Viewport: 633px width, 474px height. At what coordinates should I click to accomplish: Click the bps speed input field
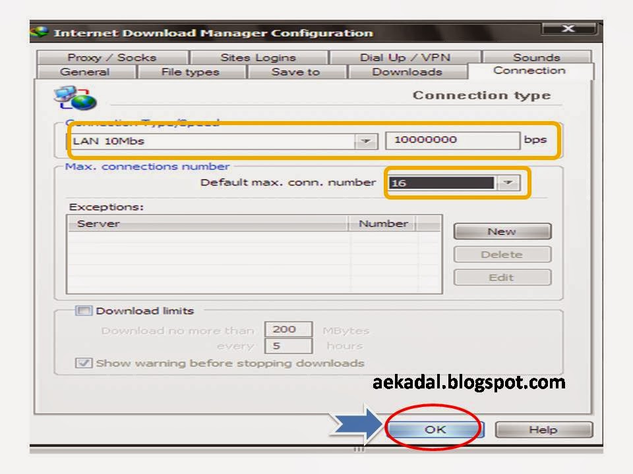tap(452, 140)
